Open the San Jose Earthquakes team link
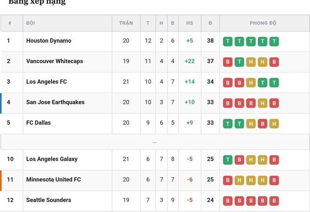Viewport: 310px width, 212px height. click(x=55, y=102)
